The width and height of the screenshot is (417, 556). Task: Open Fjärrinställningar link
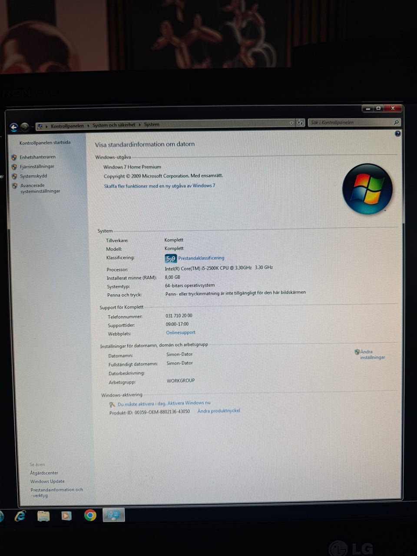pos(37,167)
